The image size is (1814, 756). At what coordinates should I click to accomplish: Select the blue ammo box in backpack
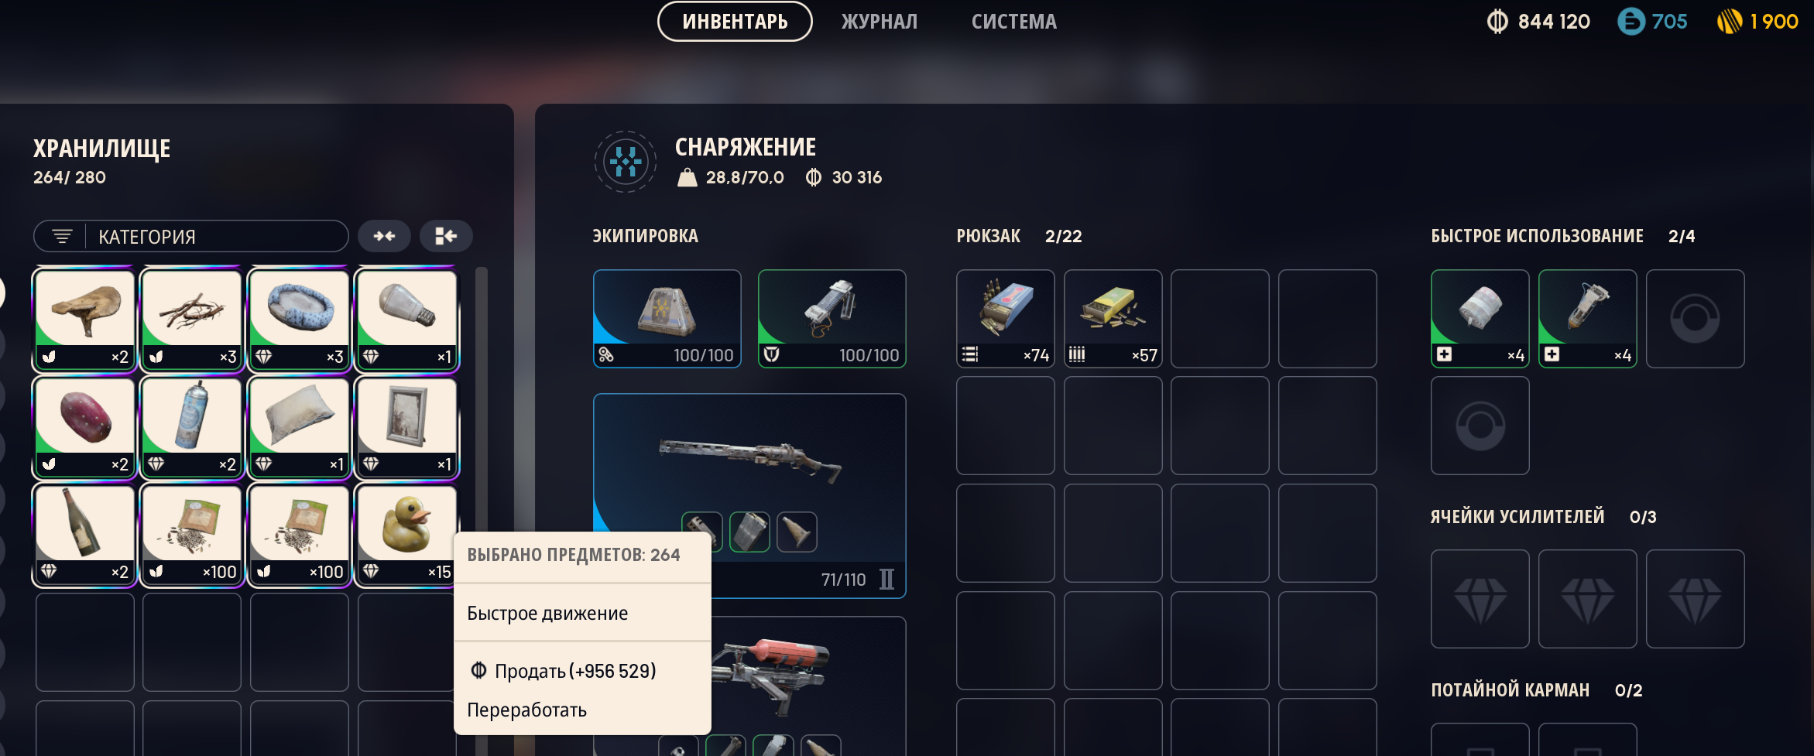[1005, 319]
